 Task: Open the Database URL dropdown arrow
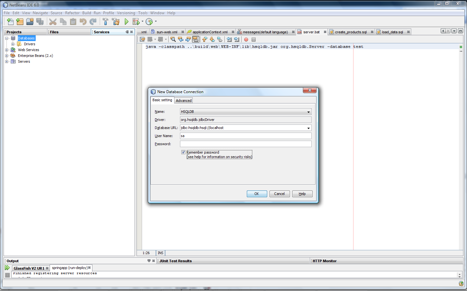[x=308, y=128]
